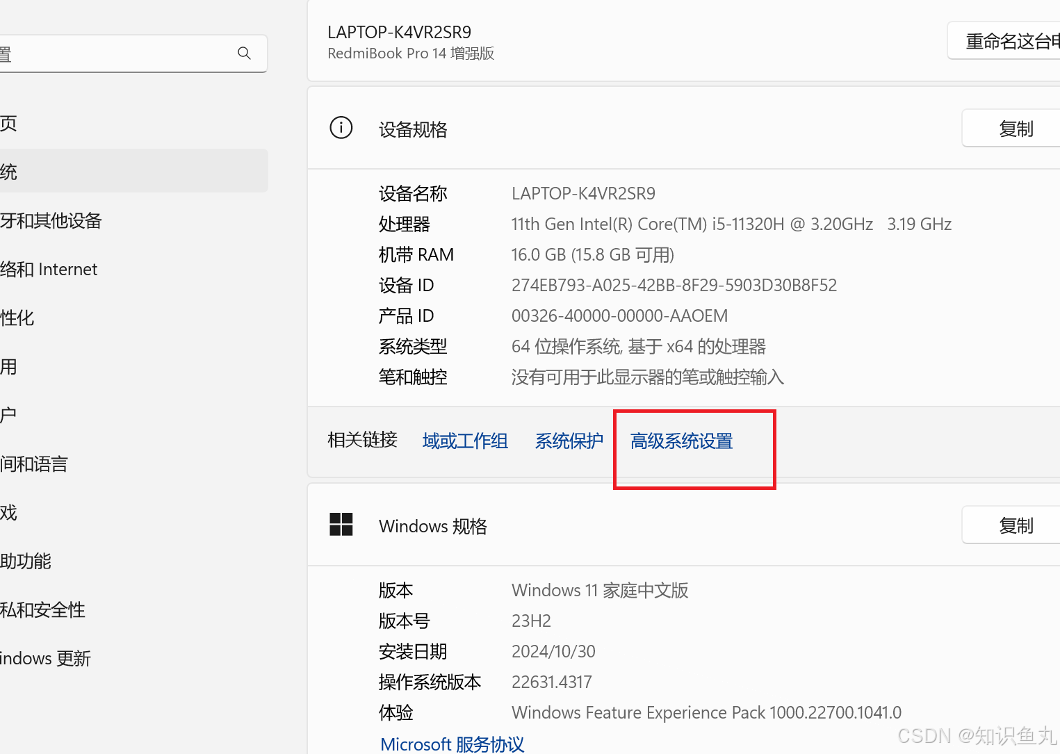Screen dimensions: 1060x754
Task: Open the 应用 sidebar item
Action: tap(133, 367)
